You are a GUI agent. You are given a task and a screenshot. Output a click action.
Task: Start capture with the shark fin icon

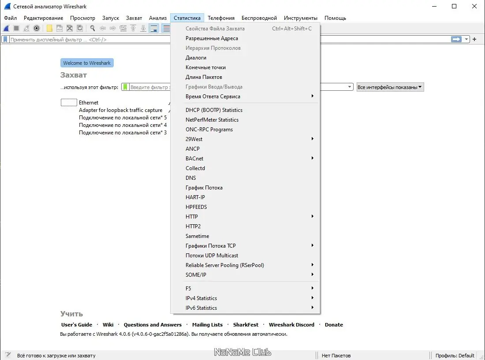point(6,29)
